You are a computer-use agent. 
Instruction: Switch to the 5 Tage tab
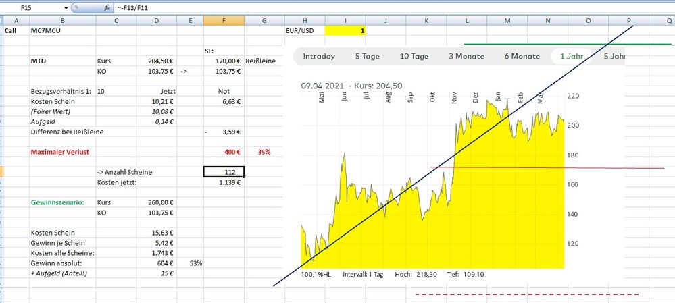[x=367, y=56]
